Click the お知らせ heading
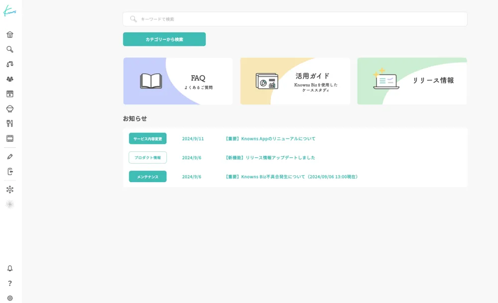This screenshot has height=303, width=498. pyautogui.click(x=135, y=118)
